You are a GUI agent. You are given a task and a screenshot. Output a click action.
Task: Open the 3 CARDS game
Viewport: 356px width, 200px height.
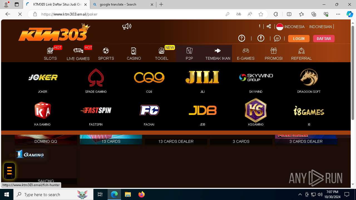pos(241,141)
